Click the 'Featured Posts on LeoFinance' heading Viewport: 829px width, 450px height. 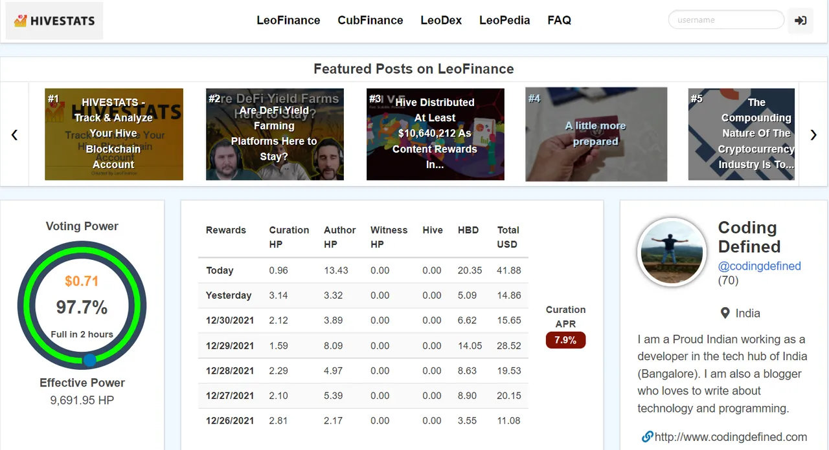414,69
